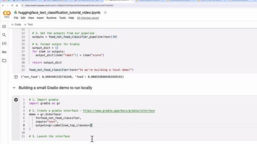Viewport: 257px width, 144px height.
Task: Star the notebook with the star icon
Action: (x=105, y=12)
